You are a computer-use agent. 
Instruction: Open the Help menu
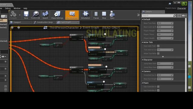click(x=25, y=8)
